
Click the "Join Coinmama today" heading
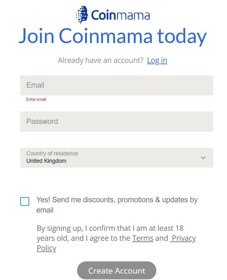[113, 36]
